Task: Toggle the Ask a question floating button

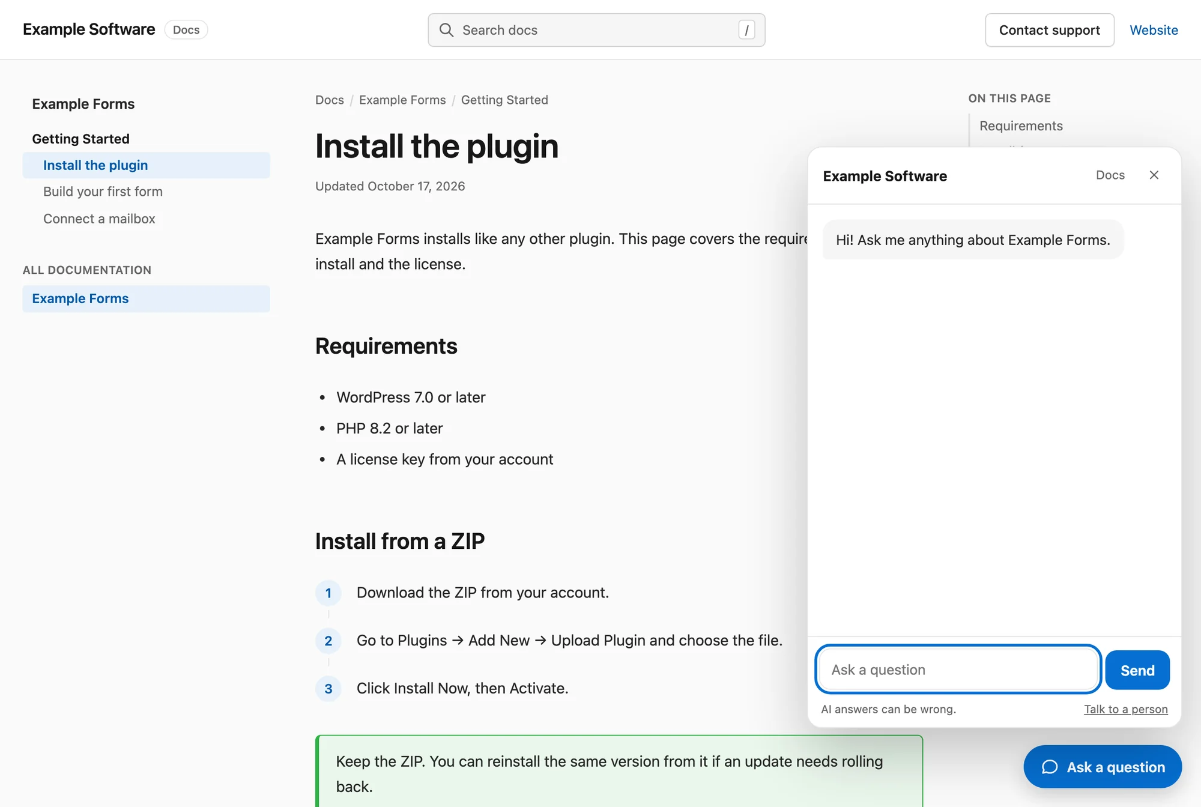Action: pos(1103,767)
